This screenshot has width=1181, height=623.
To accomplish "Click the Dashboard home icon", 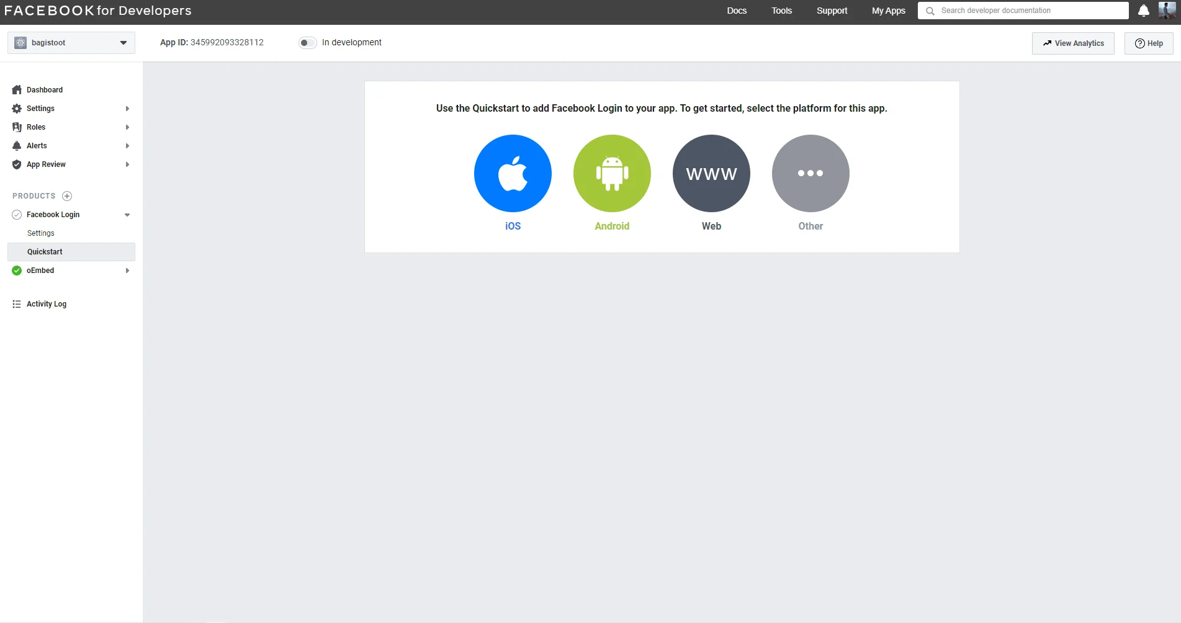I will 17,90.
